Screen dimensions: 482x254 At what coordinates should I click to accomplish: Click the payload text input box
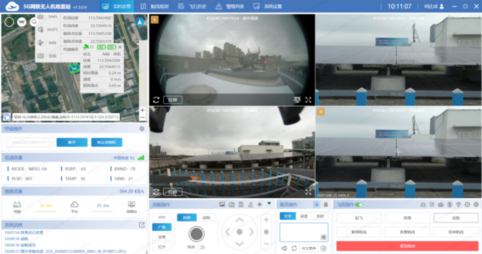click(304, 232)
